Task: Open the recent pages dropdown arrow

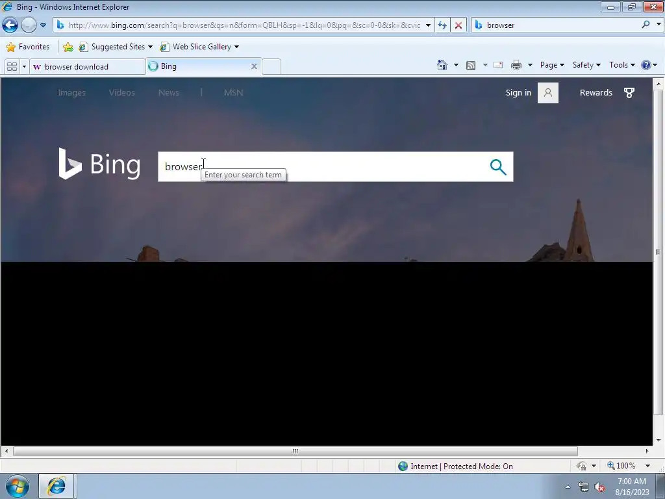Action: [44, 25]
